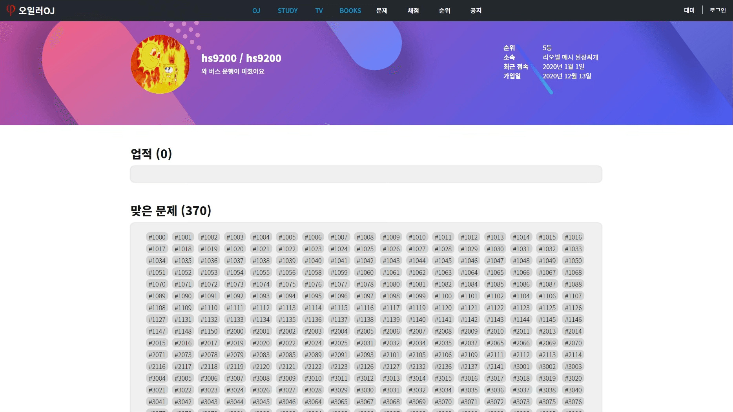Open solved problem #1001

(183, 237)
